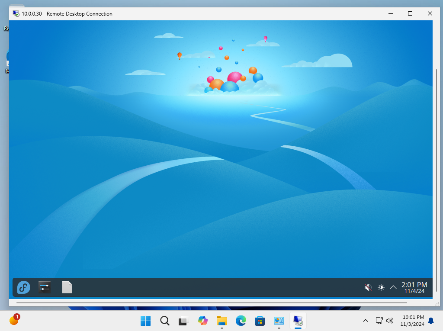Open the Windows notification bell
This screenshot has width=443, height=331.
point(431,321)
